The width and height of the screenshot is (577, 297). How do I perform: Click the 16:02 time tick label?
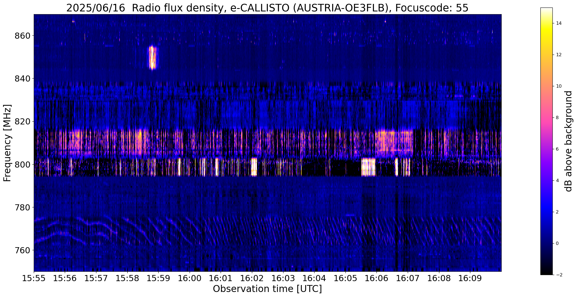pyautogui.click(x=252, y=278)
